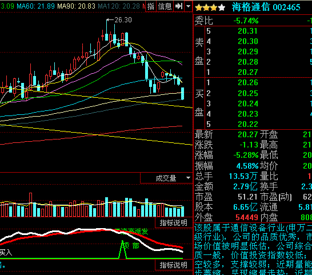Click the 振幅 value 4.58%

(x=247, y=166)
